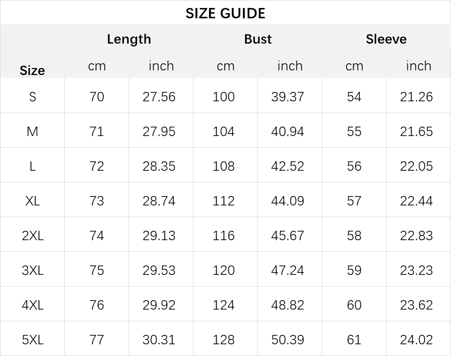Click the Size header label
The width and height of the screenshot is (451, 356).
click(x=32, y=70)
